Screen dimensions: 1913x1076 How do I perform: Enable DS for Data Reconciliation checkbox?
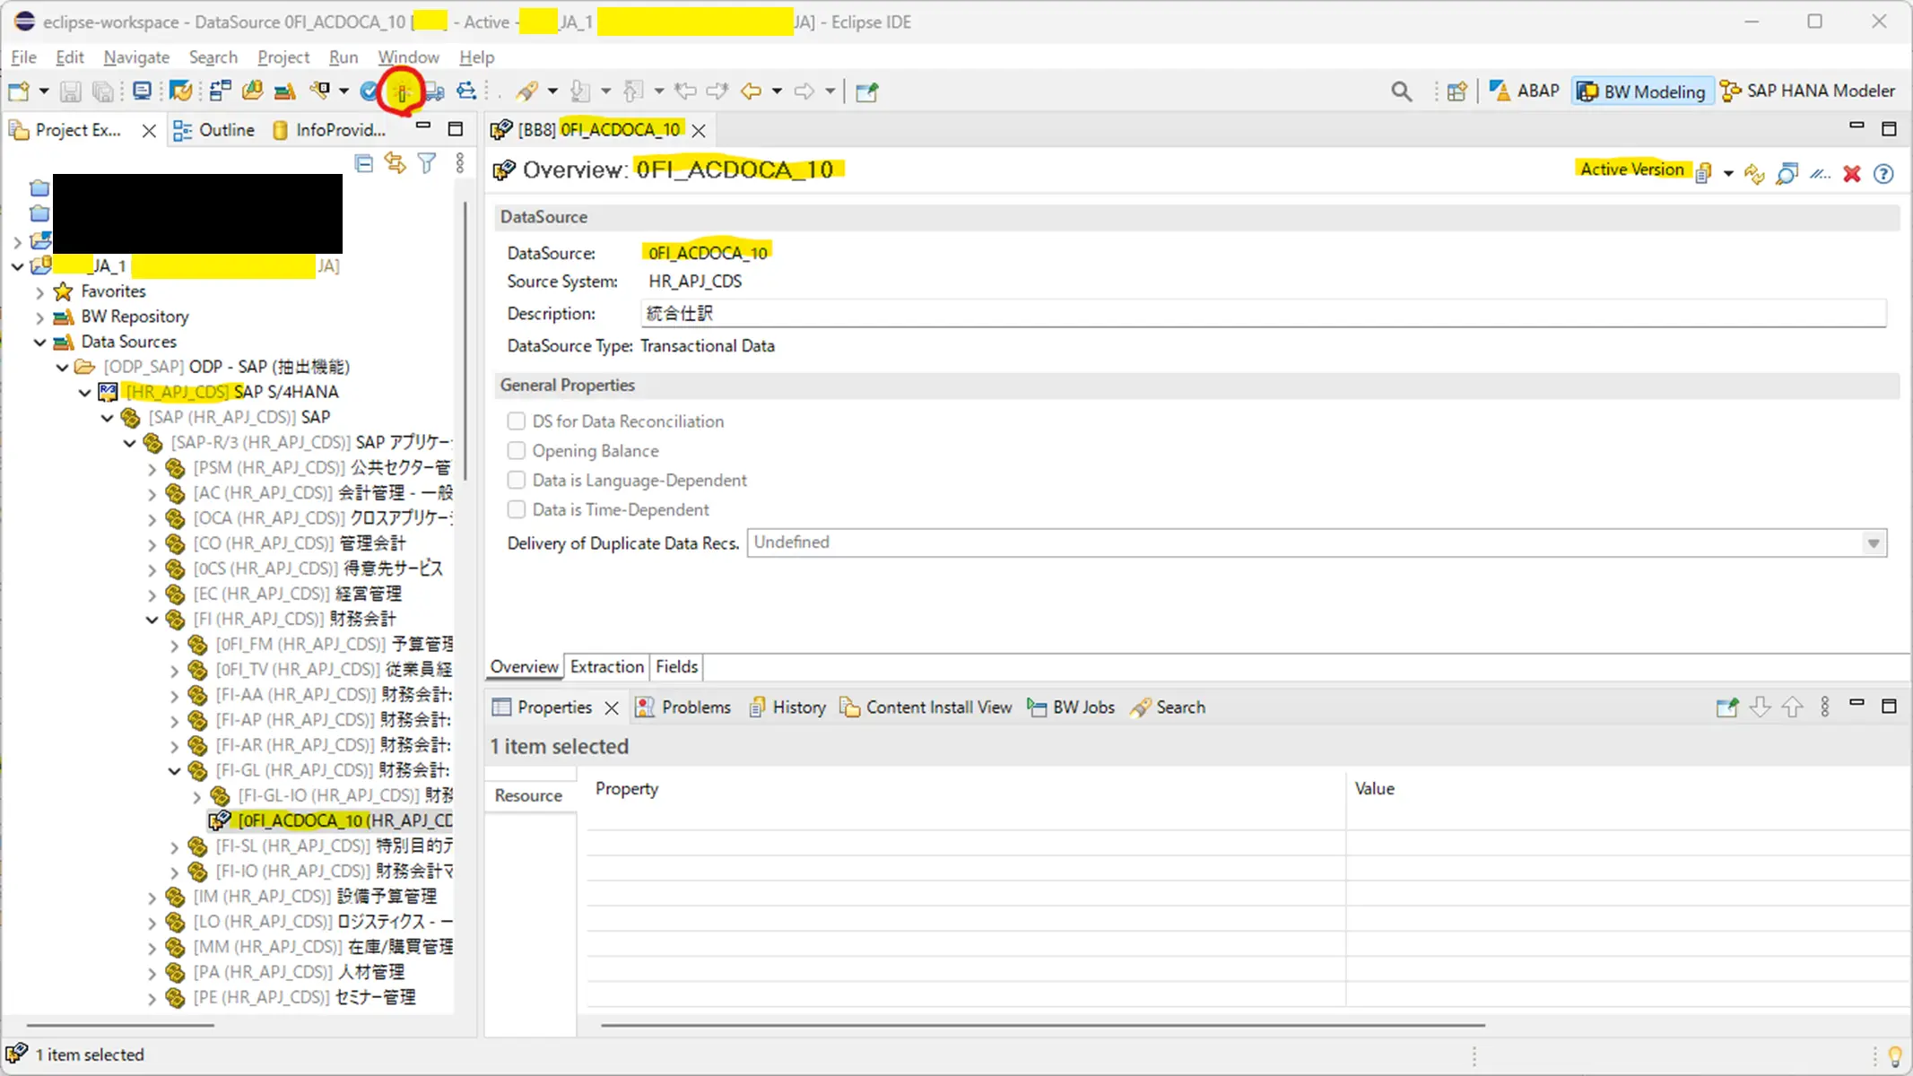(517, 421)
